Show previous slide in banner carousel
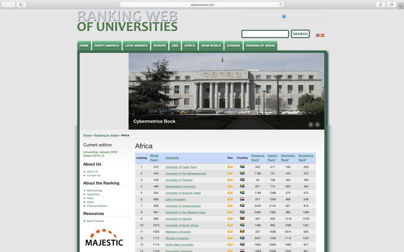Image resolution: width=404 pixels, height=252 pixels. 311,124
